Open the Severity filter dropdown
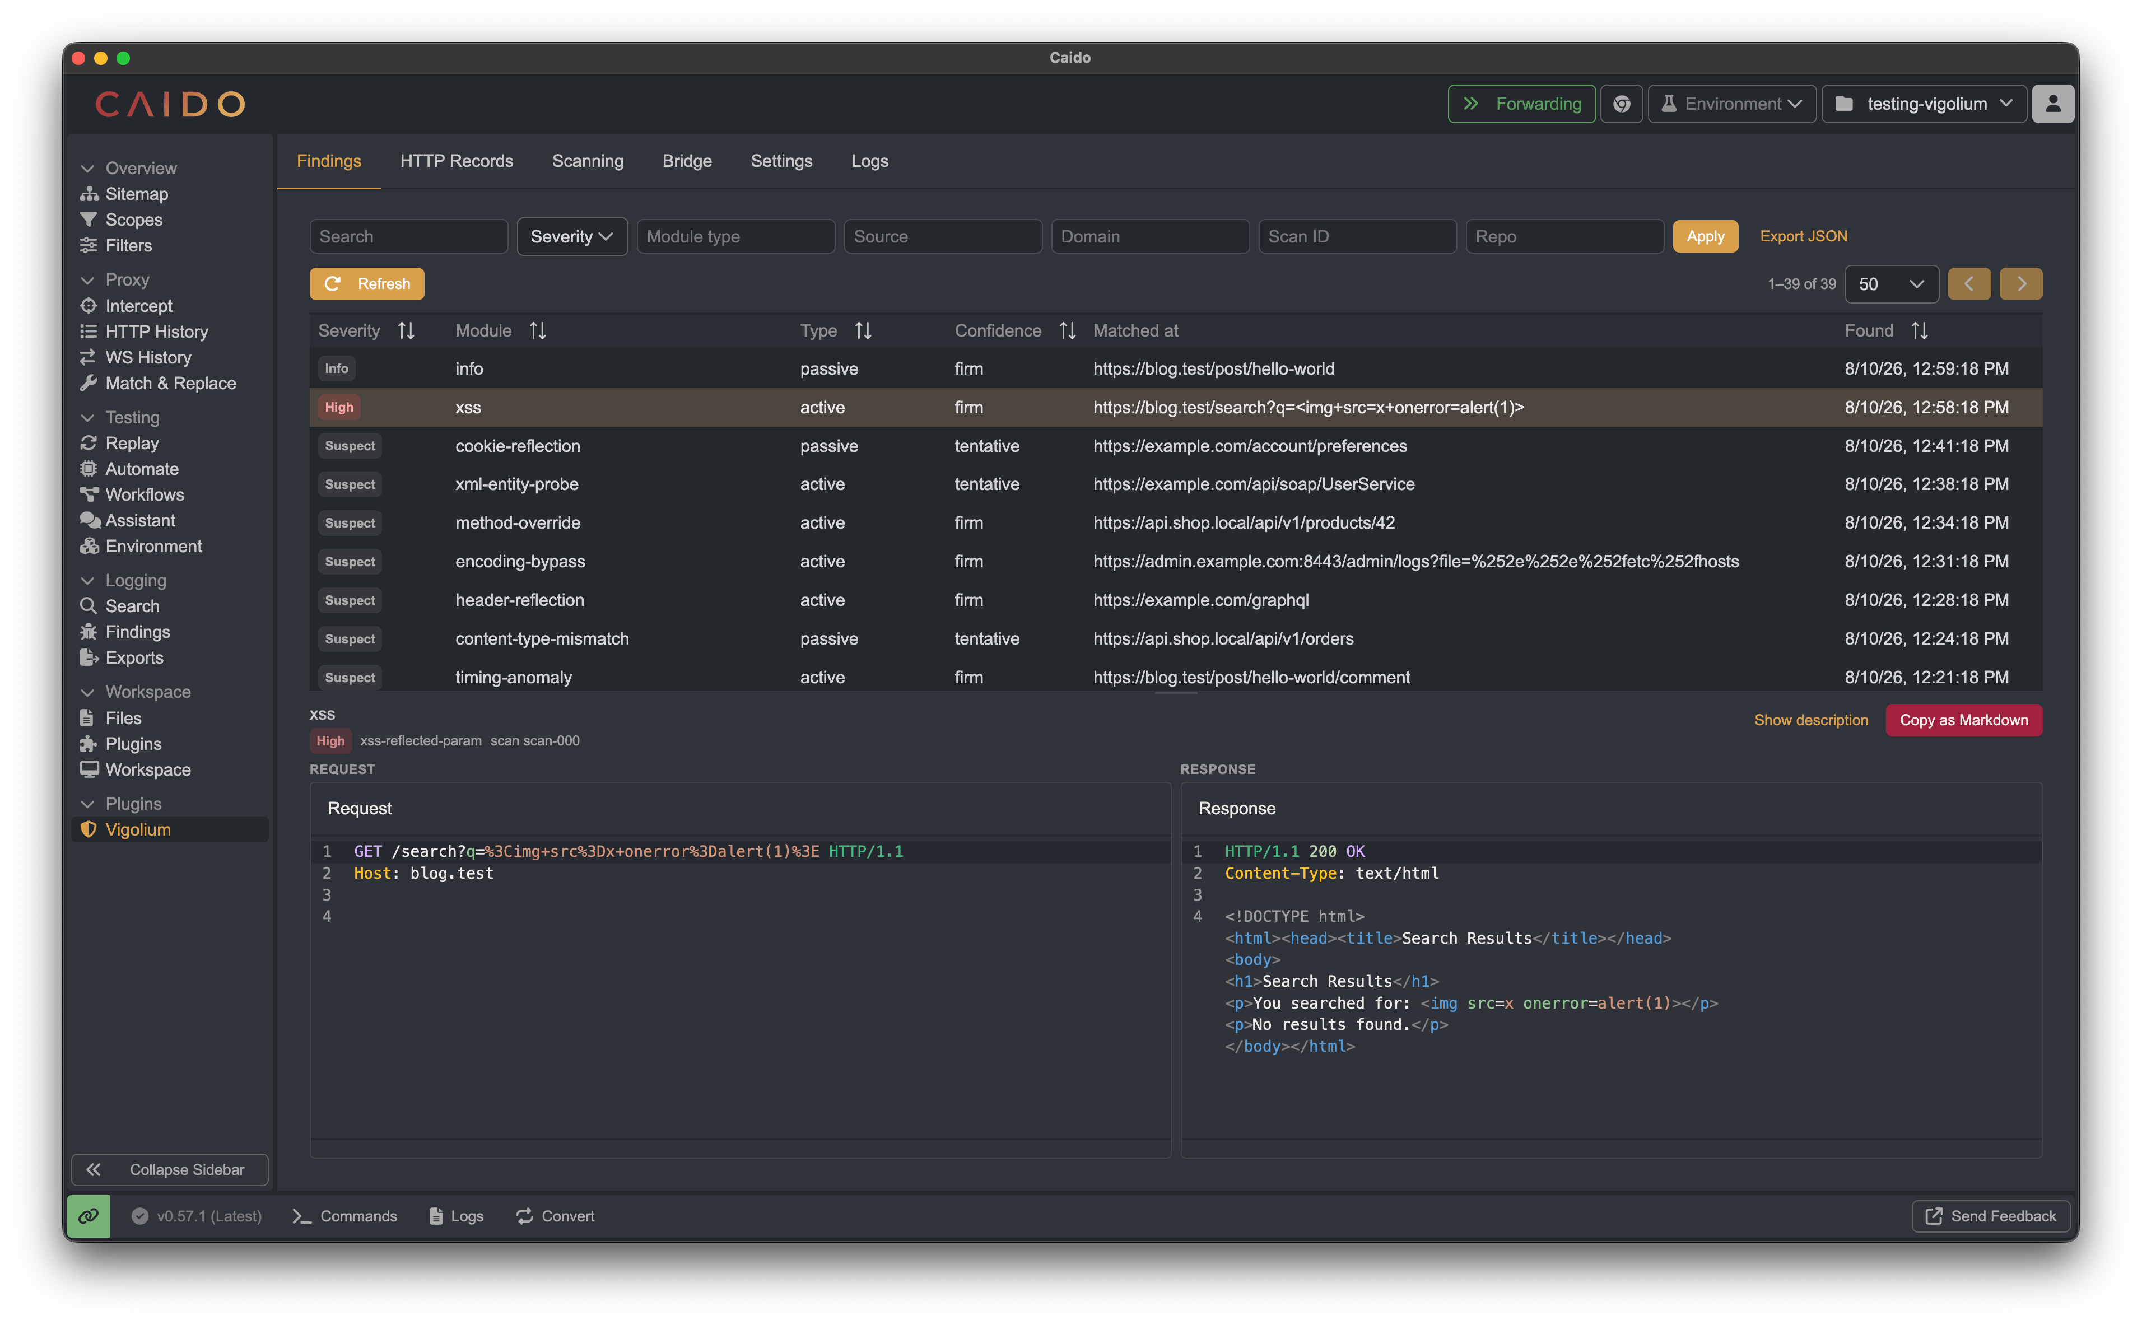This screenshot has width=2142, height=1325. [571, 236]
